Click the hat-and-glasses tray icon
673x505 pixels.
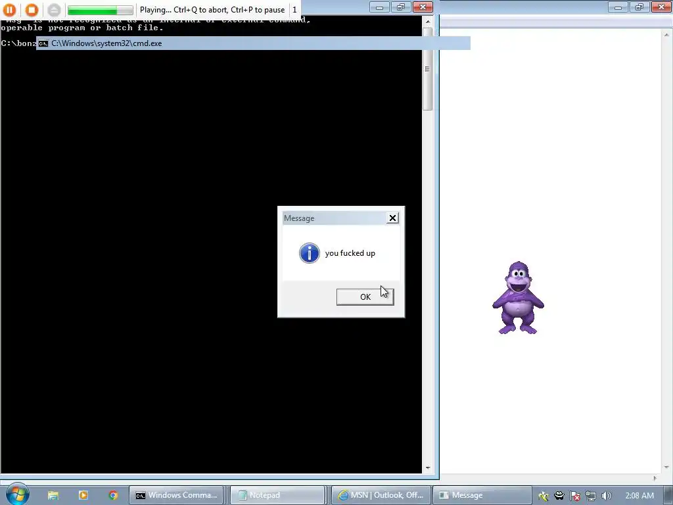click(x=559, y=496)
